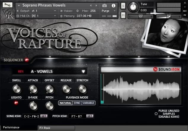This screenshot has width=188, height=131.
Task: Click the Voices count value 0
Action: (77, 11)
